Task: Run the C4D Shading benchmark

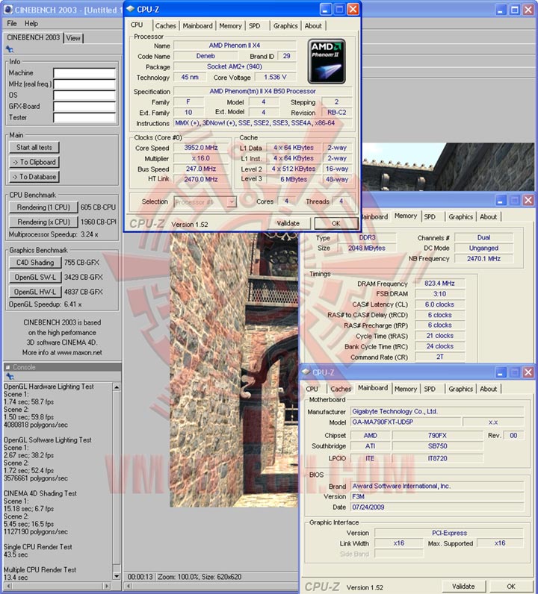Action: point(35,263)
